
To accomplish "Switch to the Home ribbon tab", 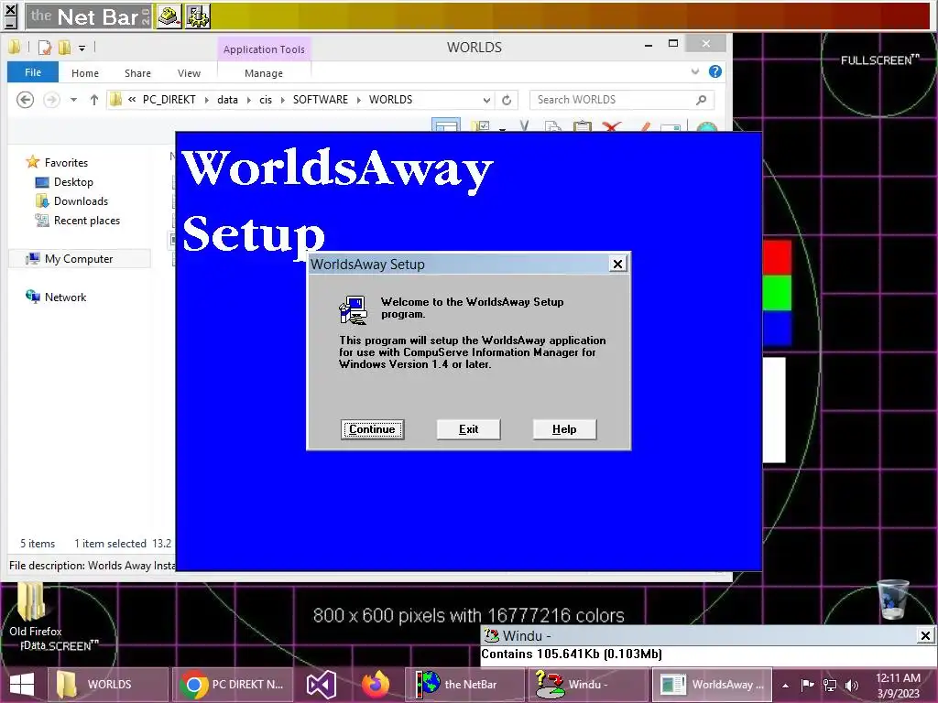I will click(85, 73).
